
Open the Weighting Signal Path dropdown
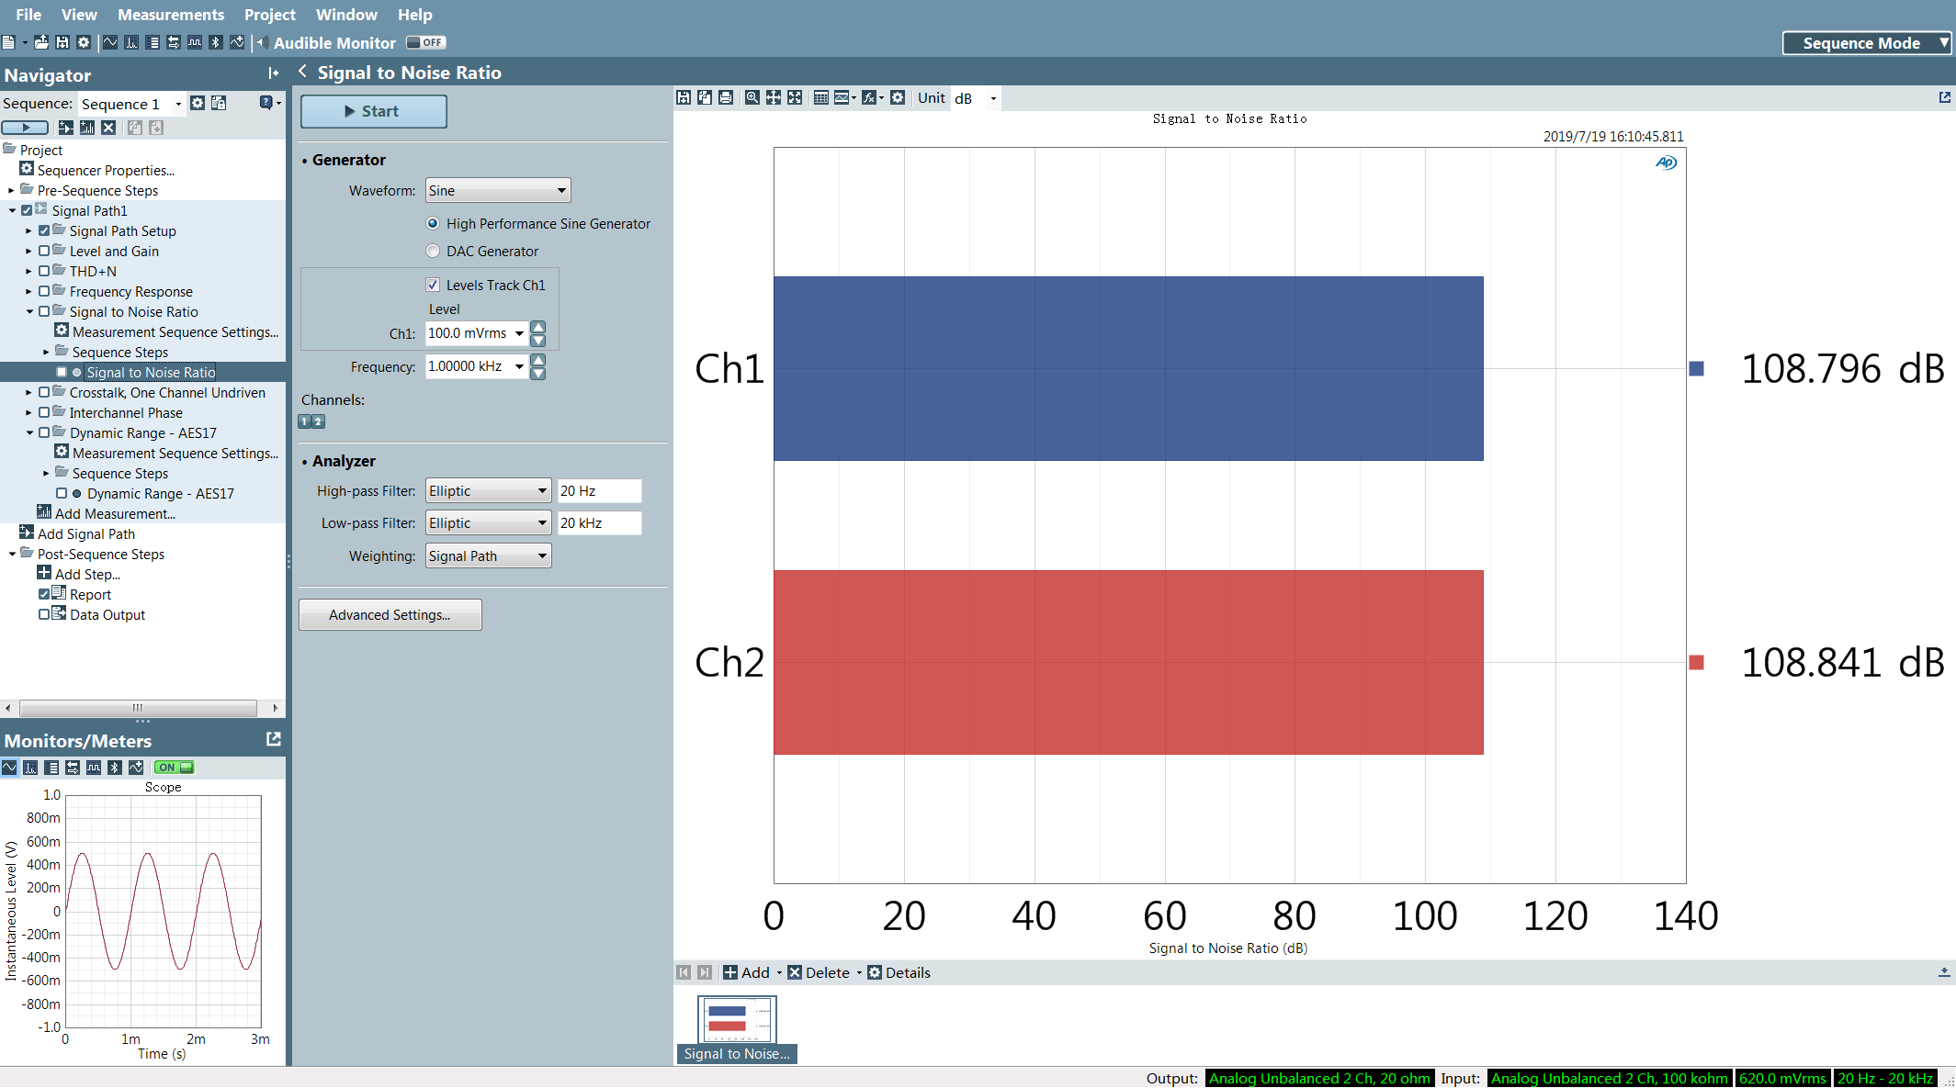point(488,555)
